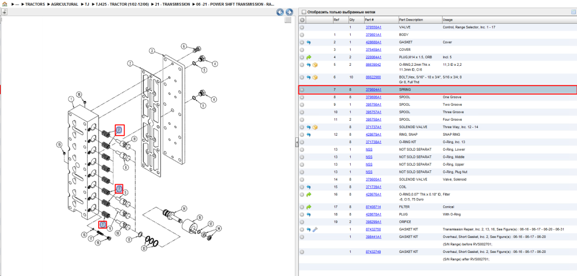The image size is (577, 276).
Task: Sort by Usage column header
Action: [448, 20]
